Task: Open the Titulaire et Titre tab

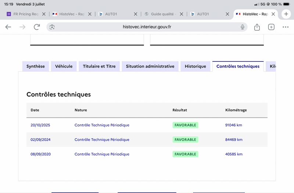Action: point(99,66)
